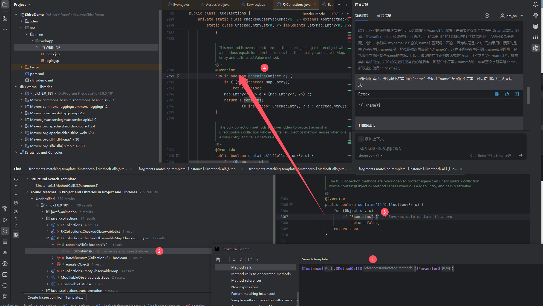Screen dimensions: 543x306
Task: Expand all Find results
Action: pyautogui.click(x=16, y=219)
